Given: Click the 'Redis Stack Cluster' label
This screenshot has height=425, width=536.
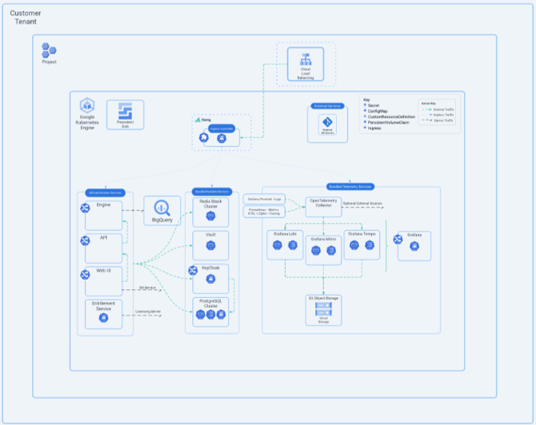Looking at the screenshot, I should coord(210,204).
